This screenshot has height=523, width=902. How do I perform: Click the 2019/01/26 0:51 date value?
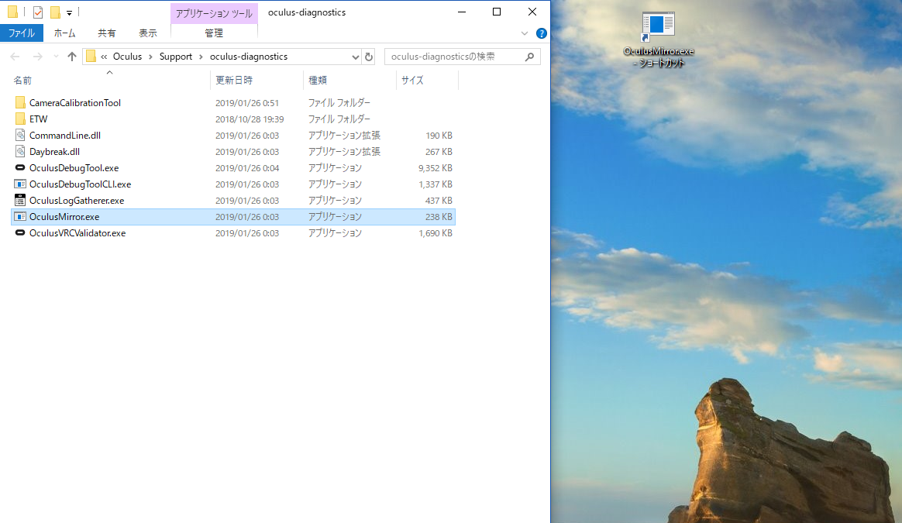(246, 103)
